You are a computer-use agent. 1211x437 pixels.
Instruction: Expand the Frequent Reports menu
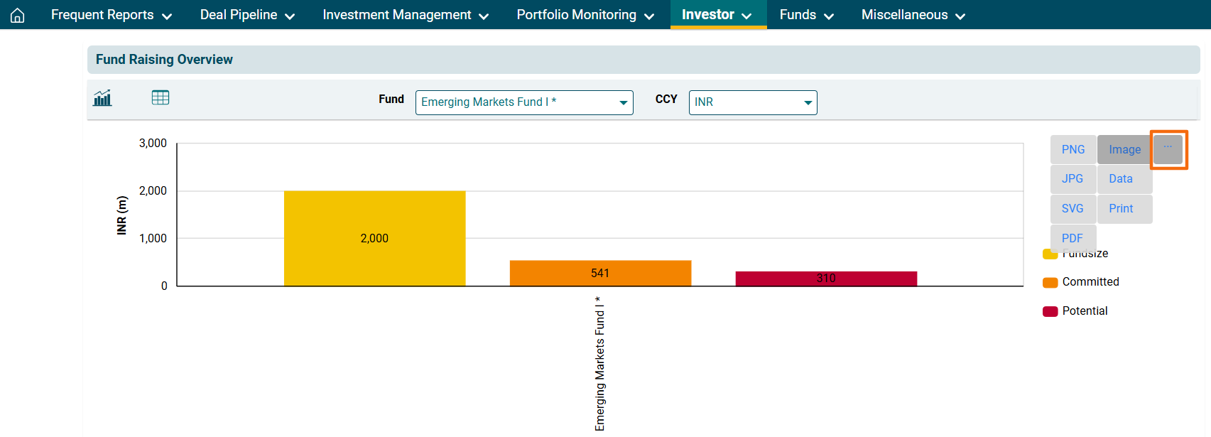click(x=111, y=15)
